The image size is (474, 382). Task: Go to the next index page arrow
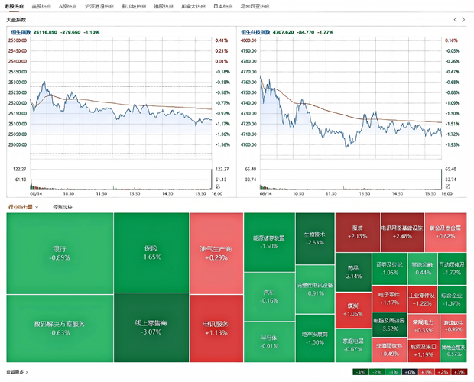[463, 20]
